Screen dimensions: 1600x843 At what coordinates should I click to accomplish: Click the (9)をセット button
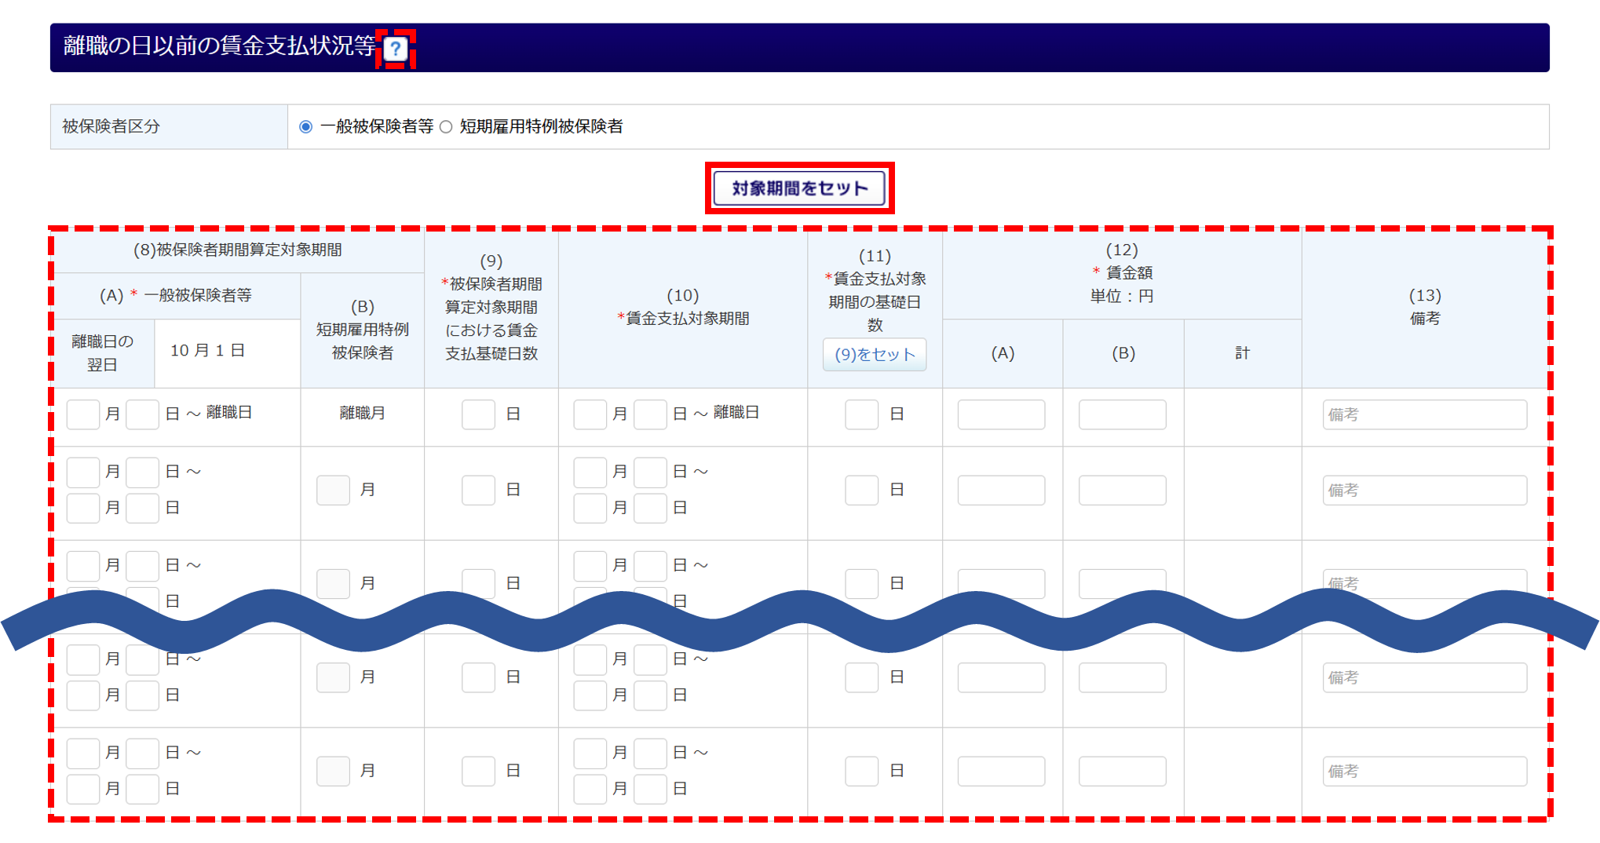coord(875,355)
